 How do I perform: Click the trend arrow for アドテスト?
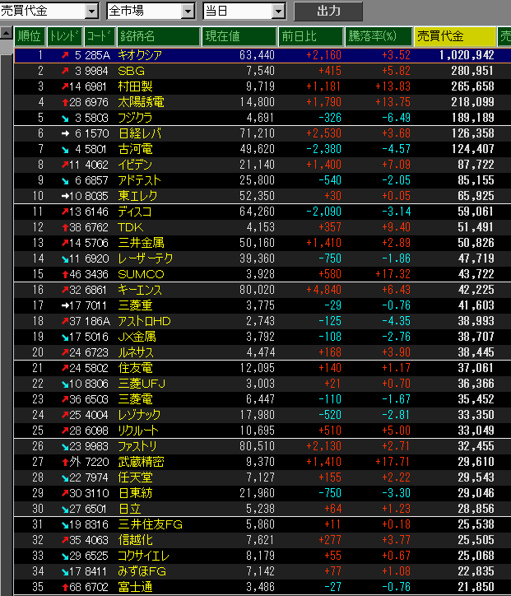tap(65, 181)
